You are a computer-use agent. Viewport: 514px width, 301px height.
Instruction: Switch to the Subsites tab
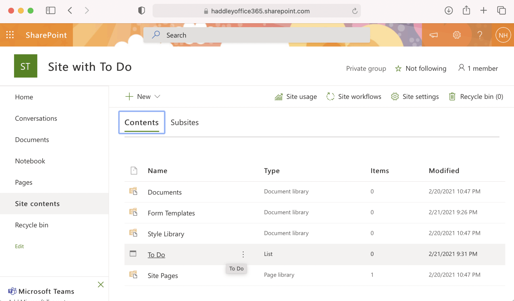[184, 122]
